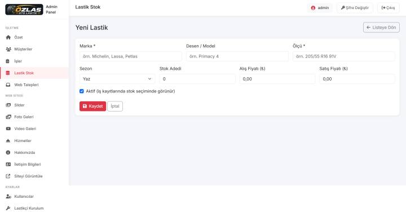
Task: Click the Özlas Oto Lastik logo
Action: (x=24, y=10)
